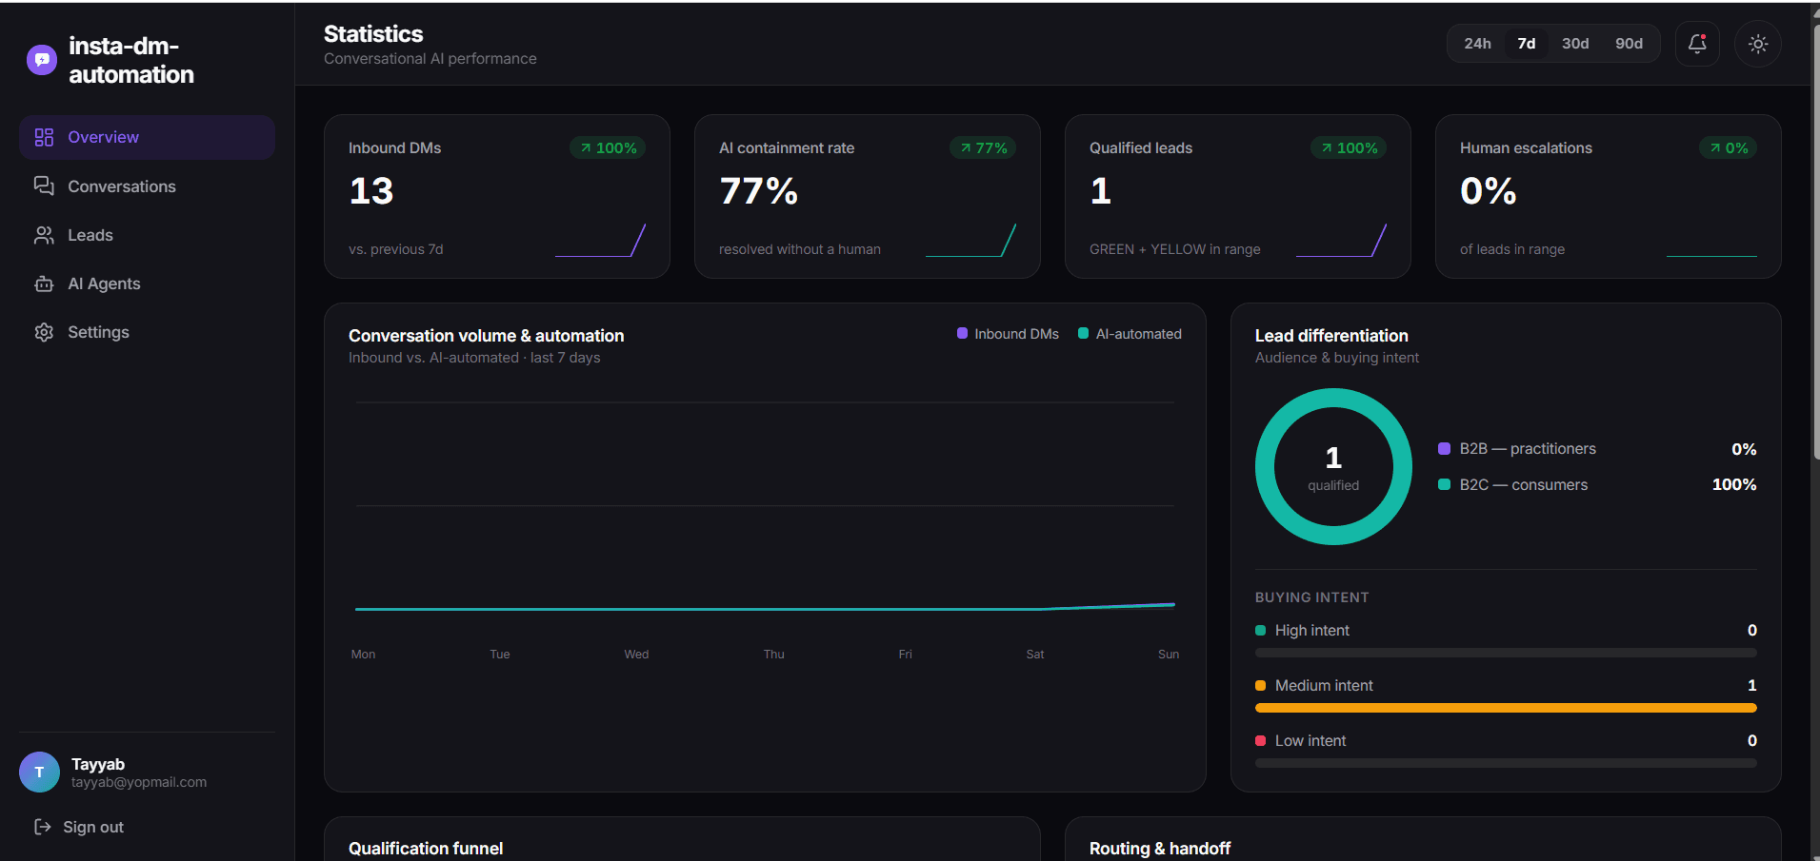The height and width of the screenshot is (861, 1820).
Task: Click the Settings gear icon
Action: [44, 332]
